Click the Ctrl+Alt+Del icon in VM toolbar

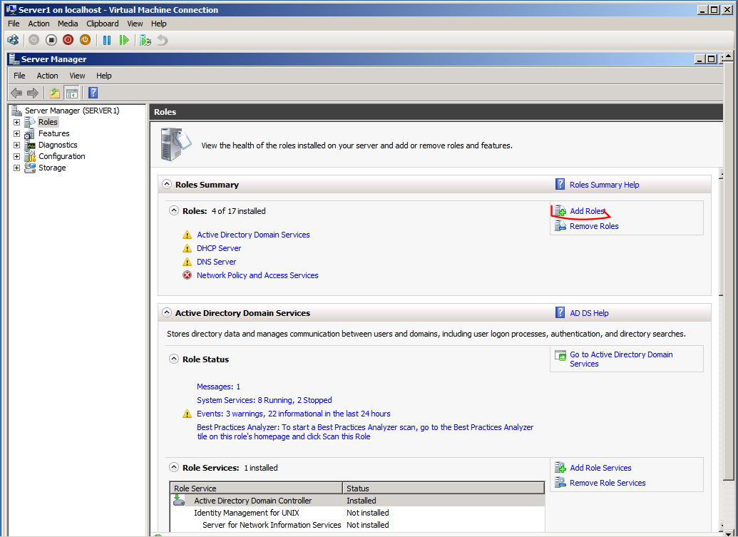(13, 40)
